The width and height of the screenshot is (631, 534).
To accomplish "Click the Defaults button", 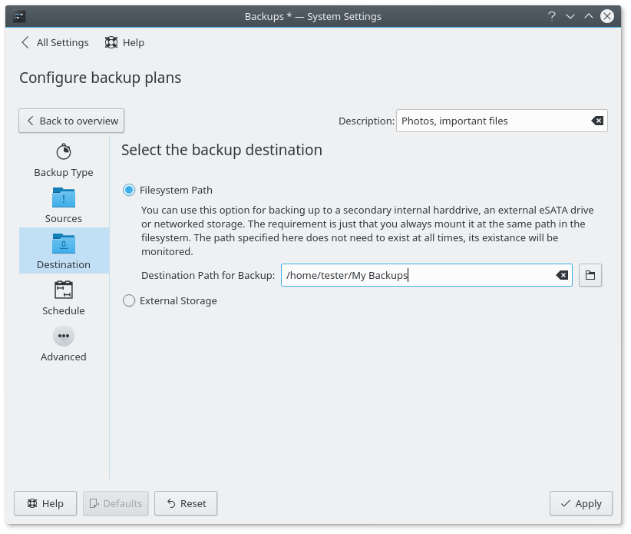I will click(115, 503).
